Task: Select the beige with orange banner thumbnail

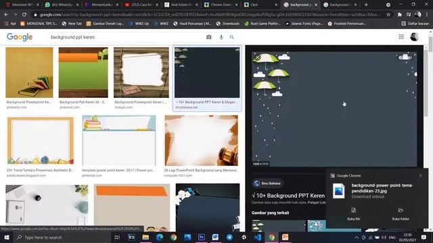Action: point(132,207)
